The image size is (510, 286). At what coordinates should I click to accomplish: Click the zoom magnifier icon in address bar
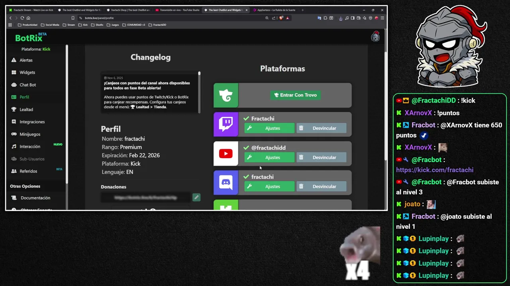[267, 18]
